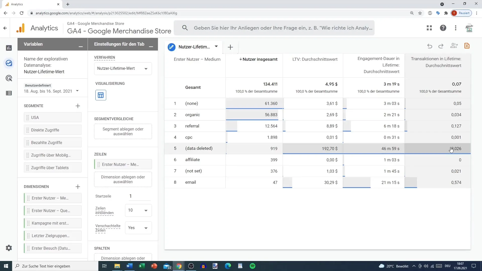Bookmark this page with star icon
Image resolution: width=482 pixels, height=271 pixels.
(x=420, y=13)
